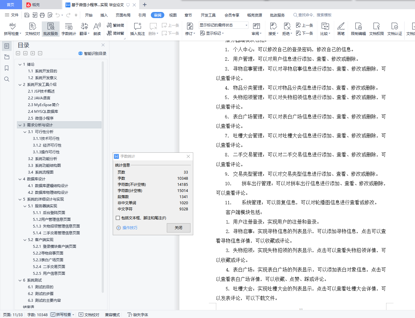Image resolution: width=415 pixels, height=318 pixels.
Task: Go to 上一条 revision beside 拒绝
Action: coord(304,25)
